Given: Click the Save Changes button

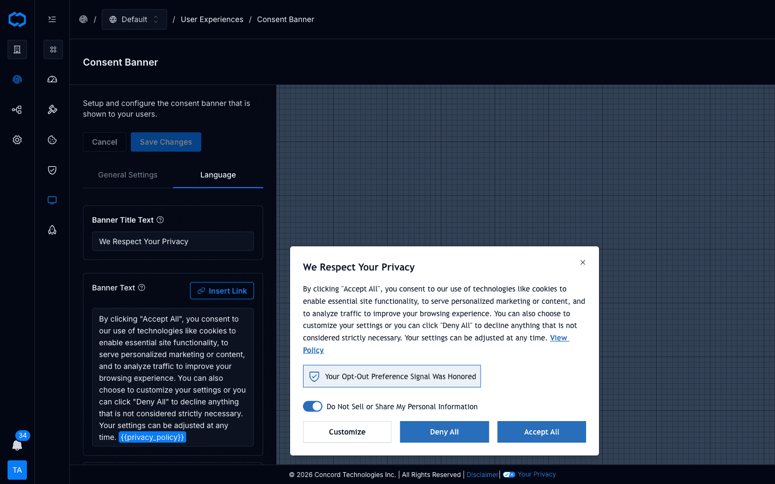Looking at the screenshot, I should pyautogui.click(x=166, y=142).
